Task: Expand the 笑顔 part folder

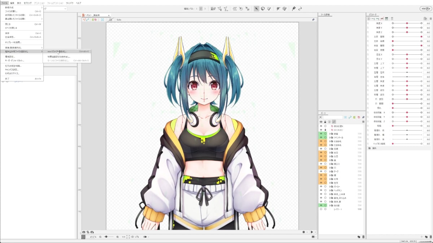Action: coord(330,149)
